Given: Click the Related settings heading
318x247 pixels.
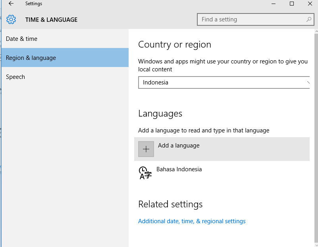Looking at the screenshot, I should [x=170, y=204].
